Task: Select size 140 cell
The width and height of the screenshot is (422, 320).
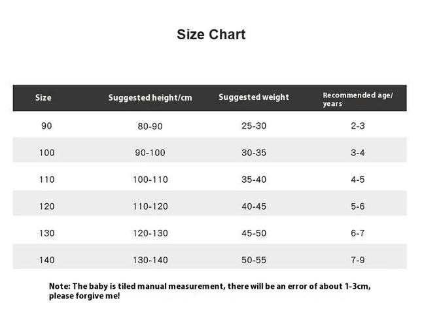Action: point(47,260)
